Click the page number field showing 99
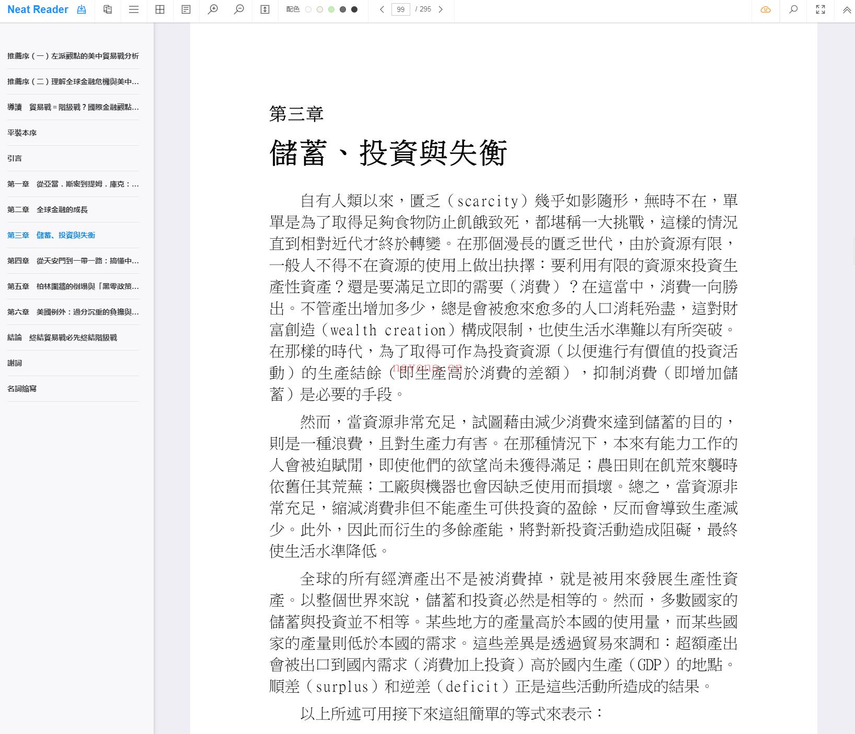 click(400, 9)
